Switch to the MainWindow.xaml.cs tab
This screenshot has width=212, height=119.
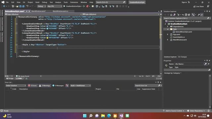(60, 11)
